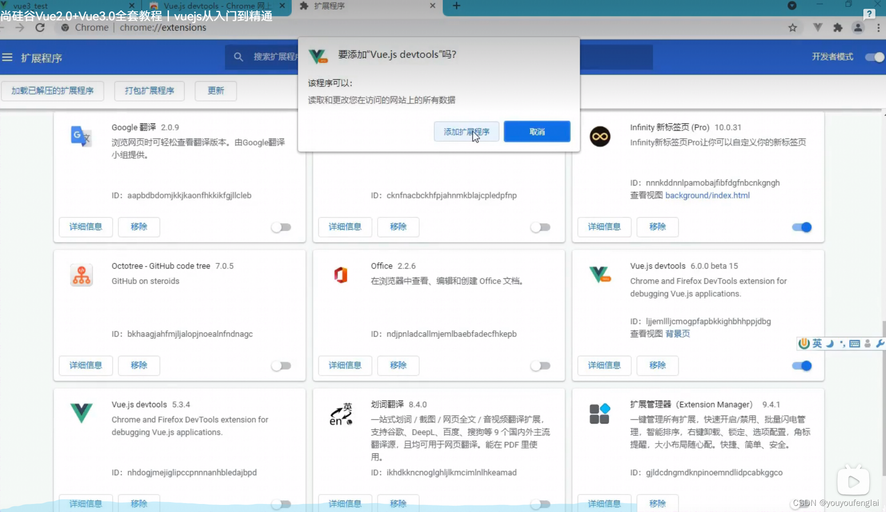Open 详细信息 for Infinity 新标签页
The height and width of the screenshot is (512, 886).
click(604, 227)
